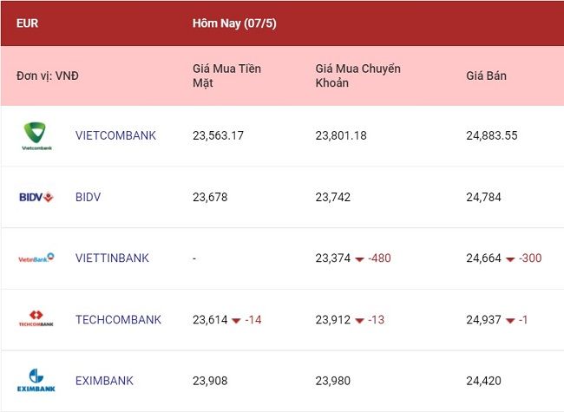The height and width of the screenshot is (412, 564).
Task: Select Eximbank cash buying price 23,908
Action: [210, 381]
